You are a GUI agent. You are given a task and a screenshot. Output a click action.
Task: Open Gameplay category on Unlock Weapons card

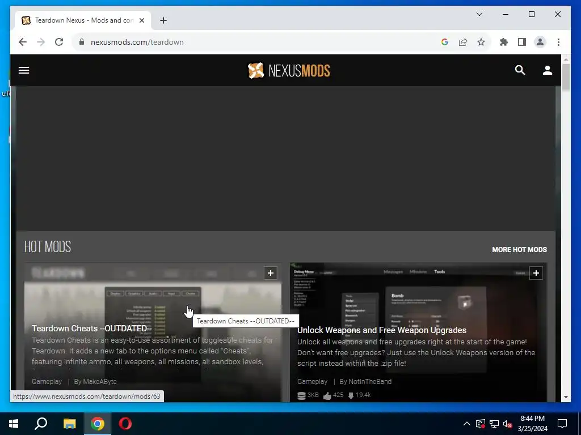coord(313,381)
